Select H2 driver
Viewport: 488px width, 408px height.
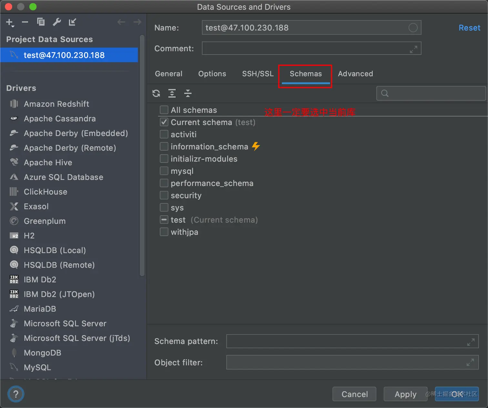[x=29, y=236]
